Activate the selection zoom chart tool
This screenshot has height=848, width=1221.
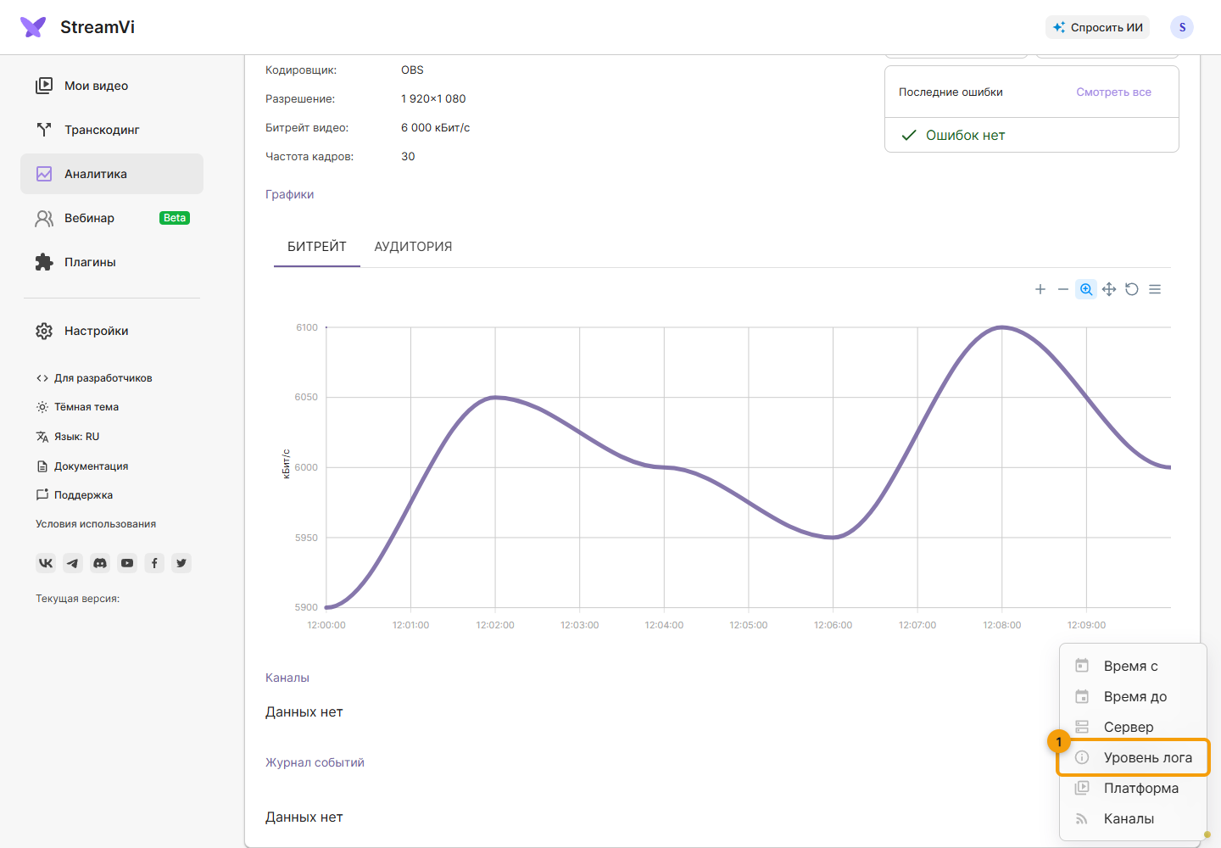point(1086,289)
